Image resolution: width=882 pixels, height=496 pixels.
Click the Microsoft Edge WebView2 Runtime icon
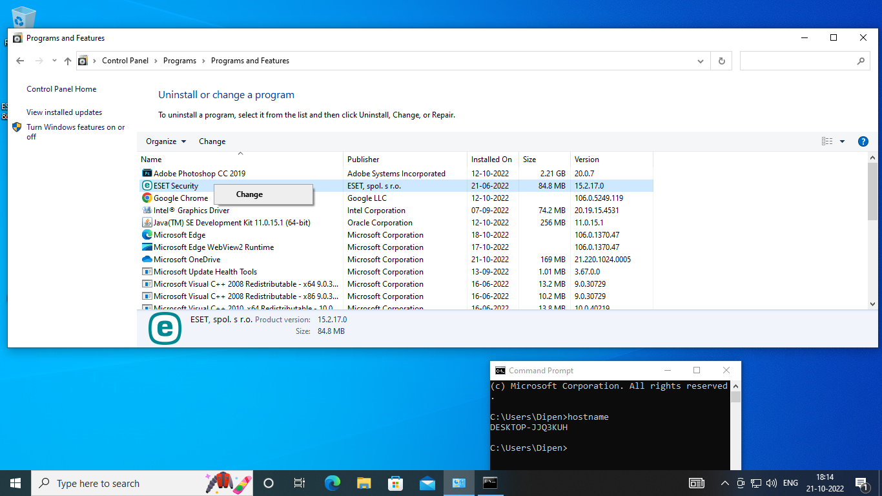pyautogui.click(x=147, y=247)
